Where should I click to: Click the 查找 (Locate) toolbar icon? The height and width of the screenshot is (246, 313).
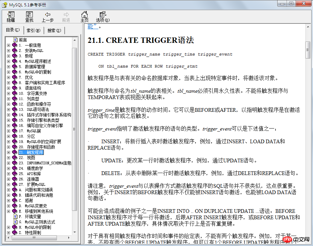click(x=29, y=17)
